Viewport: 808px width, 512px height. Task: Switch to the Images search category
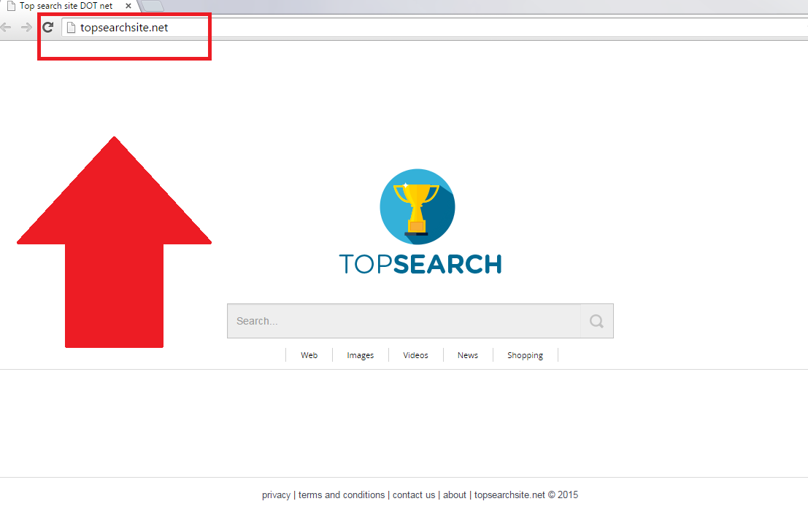point(360,355)
